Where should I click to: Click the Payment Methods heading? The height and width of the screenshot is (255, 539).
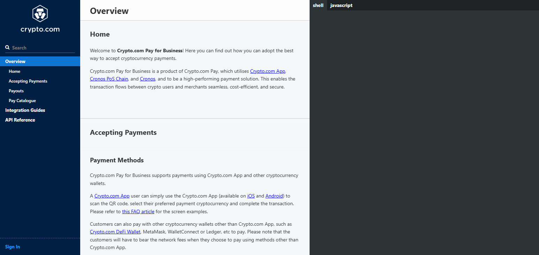coord(117,160)
